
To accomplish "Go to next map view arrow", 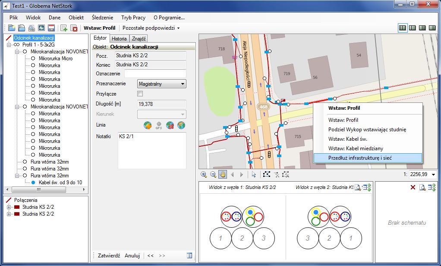I will [242, 174].
